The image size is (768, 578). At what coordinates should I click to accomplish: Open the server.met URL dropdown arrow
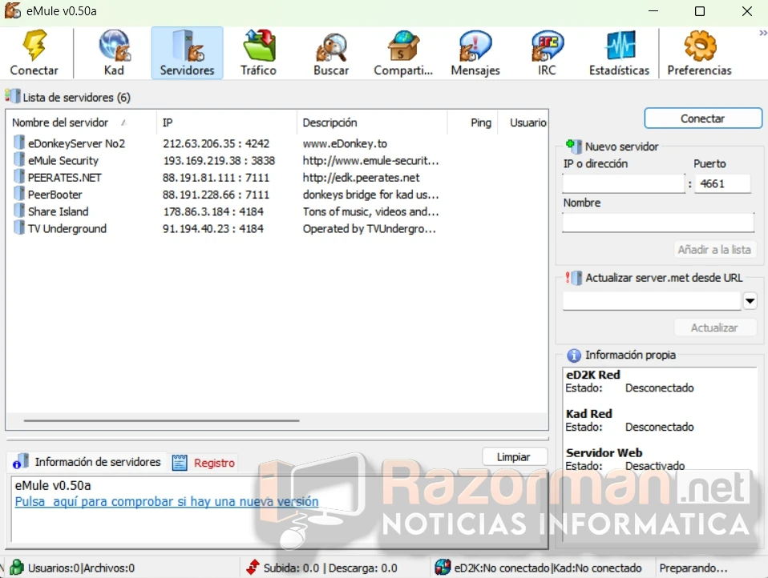coord(750,301)
